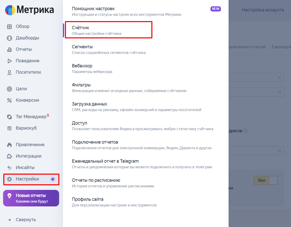
Task: Click the Привлечение flame icon
Action: [x=9, y=145]
